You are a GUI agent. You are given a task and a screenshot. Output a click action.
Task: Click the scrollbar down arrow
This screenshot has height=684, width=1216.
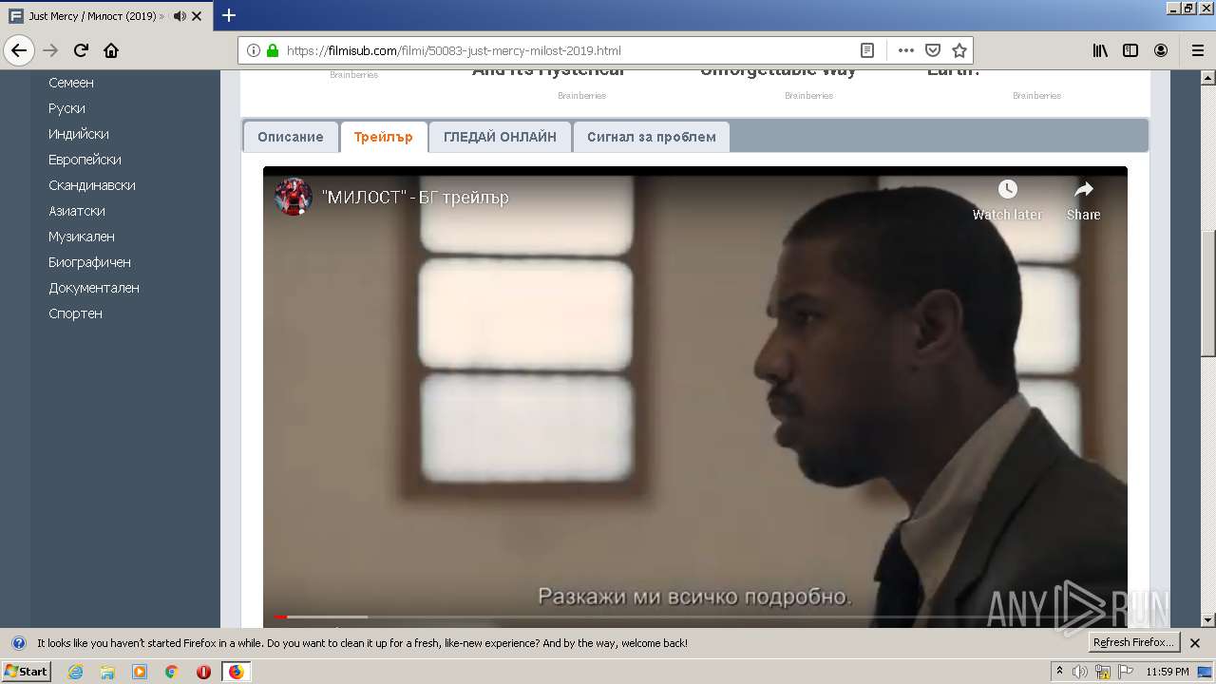[x=1208, y=620]
